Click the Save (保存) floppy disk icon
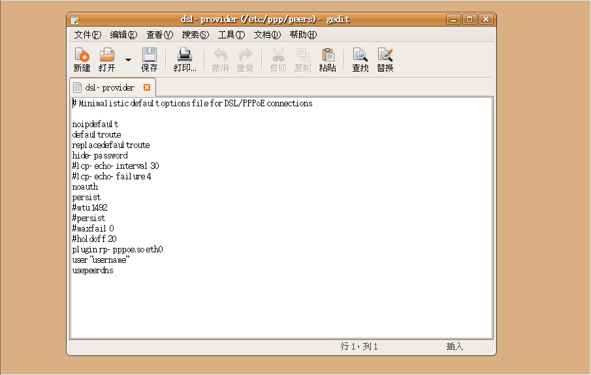 (150, 55)
